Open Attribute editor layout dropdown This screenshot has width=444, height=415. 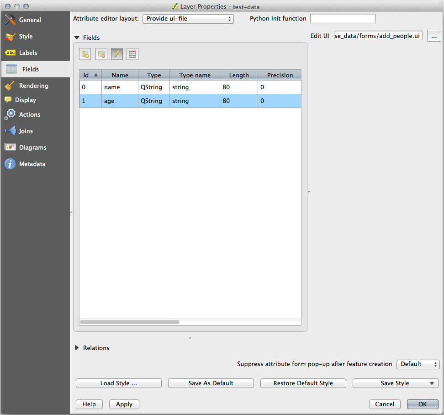[188, 19]
